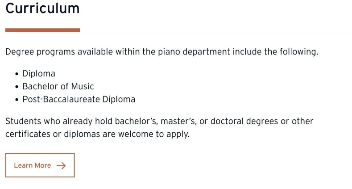Click the word "doctoral" in the paragraph
This screenshot has height=189, width=352.
coord(227,122)
